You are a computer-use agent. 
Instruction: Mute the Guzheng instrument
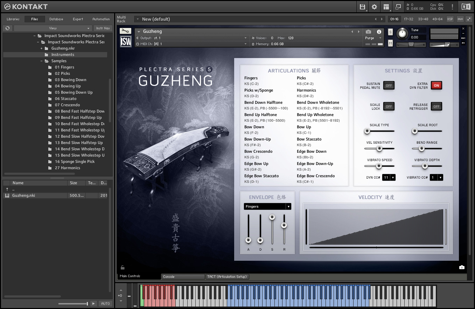pos(391,43)
